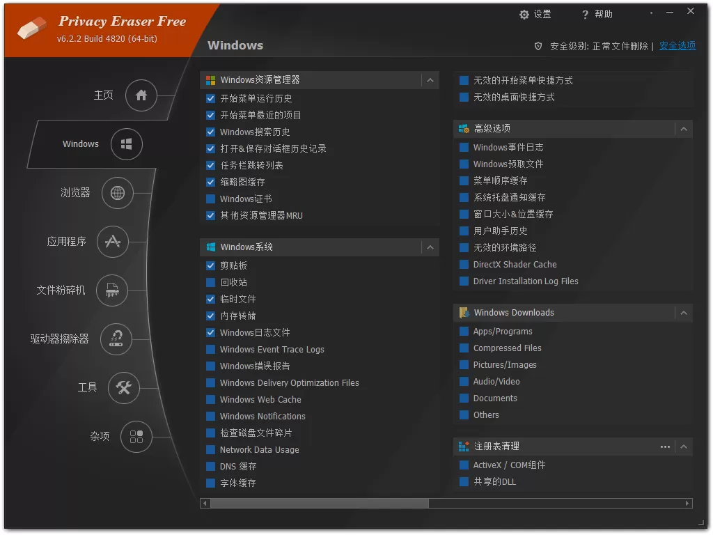Uncheck the 剪贴板 checkbox

pos(210,265)
